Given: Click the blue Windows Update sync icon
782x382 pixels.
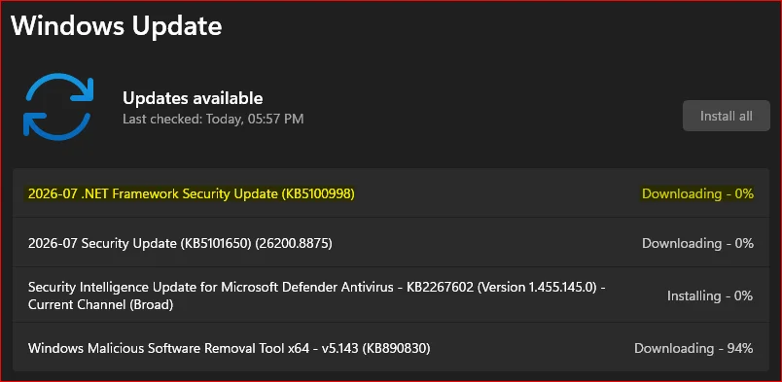Looking at the screenshot, I should coord(57,107).
